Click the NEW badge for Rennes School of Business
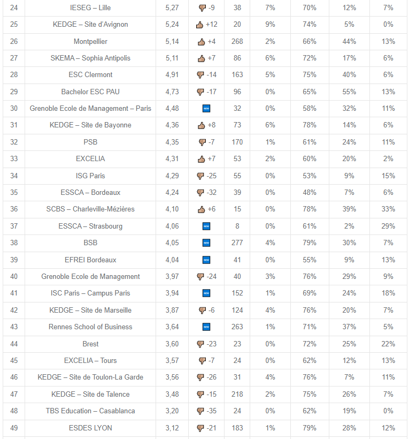409x439 pixels. tap(206, 327)
